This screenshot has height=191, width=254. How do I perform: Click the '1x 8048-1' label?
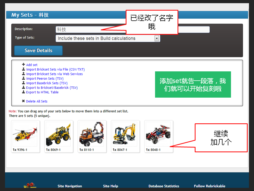click(x=153, y=150)
